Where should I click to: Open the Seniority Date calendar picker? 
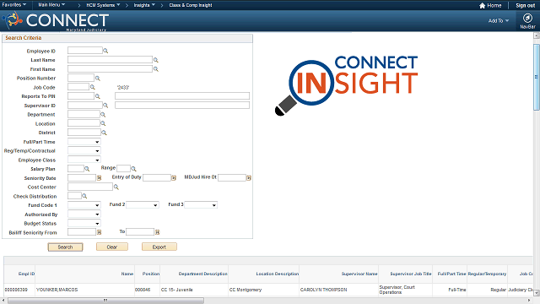pos(100,178)
